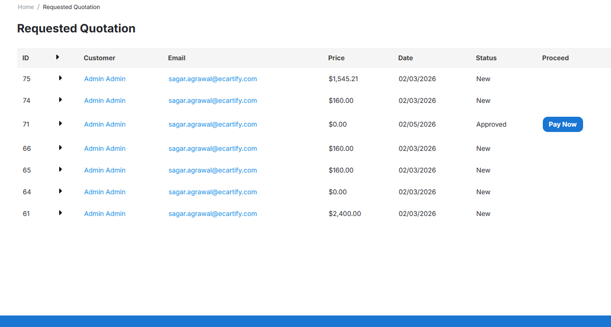611x327 pixels.
Task: Expand the row arrow for quotation 65
Action: pyautogui.click(x=60, y=169)
